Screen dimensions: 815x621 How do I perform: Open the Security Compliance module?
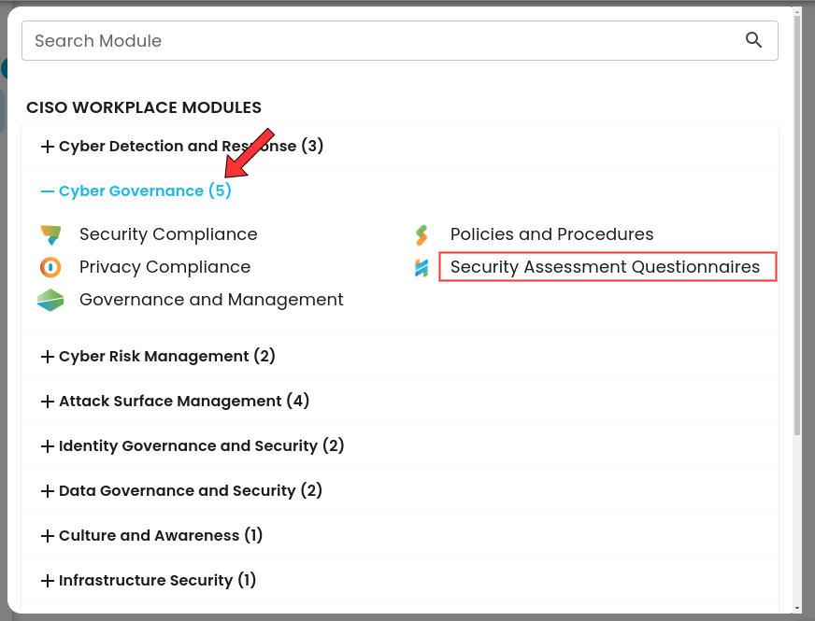[168, 234]
